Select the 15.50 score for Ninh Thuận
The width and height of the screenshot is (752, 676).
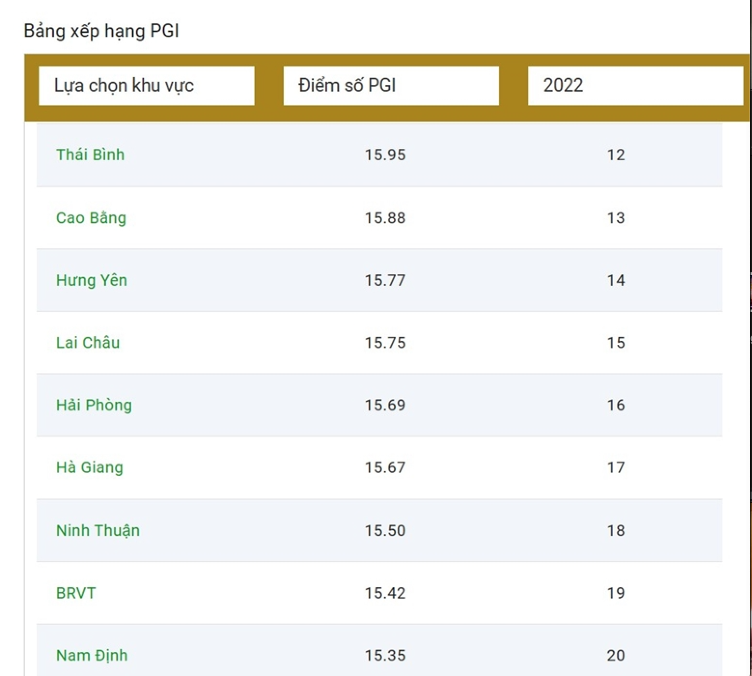pyautogui.click(x=385, y=531)
